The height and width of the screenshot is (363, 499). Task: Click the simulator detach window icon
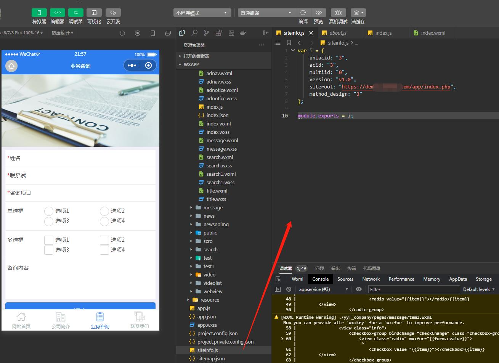pos(168,33)
